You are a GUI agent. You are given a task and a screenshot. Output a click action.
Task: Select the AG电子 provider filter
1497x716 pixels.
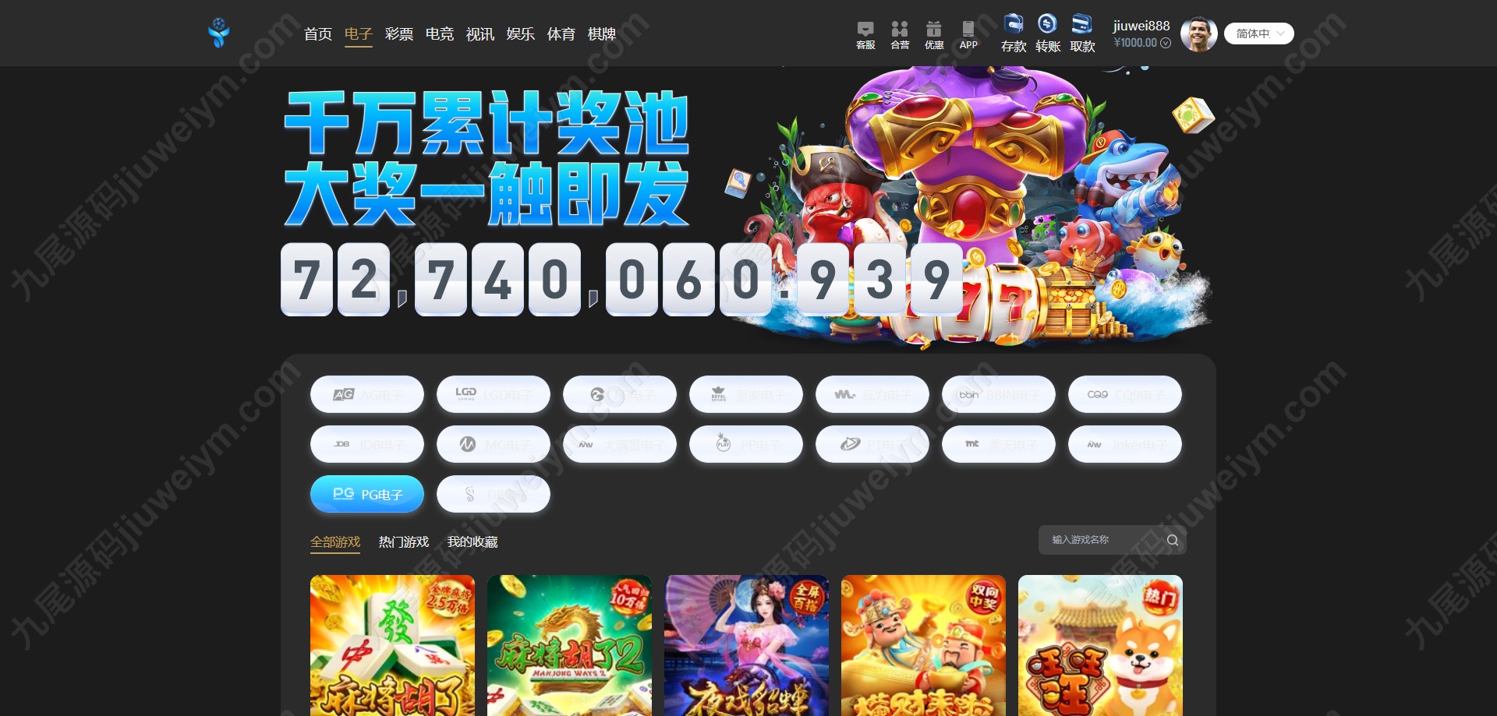(x=367, y=394)
